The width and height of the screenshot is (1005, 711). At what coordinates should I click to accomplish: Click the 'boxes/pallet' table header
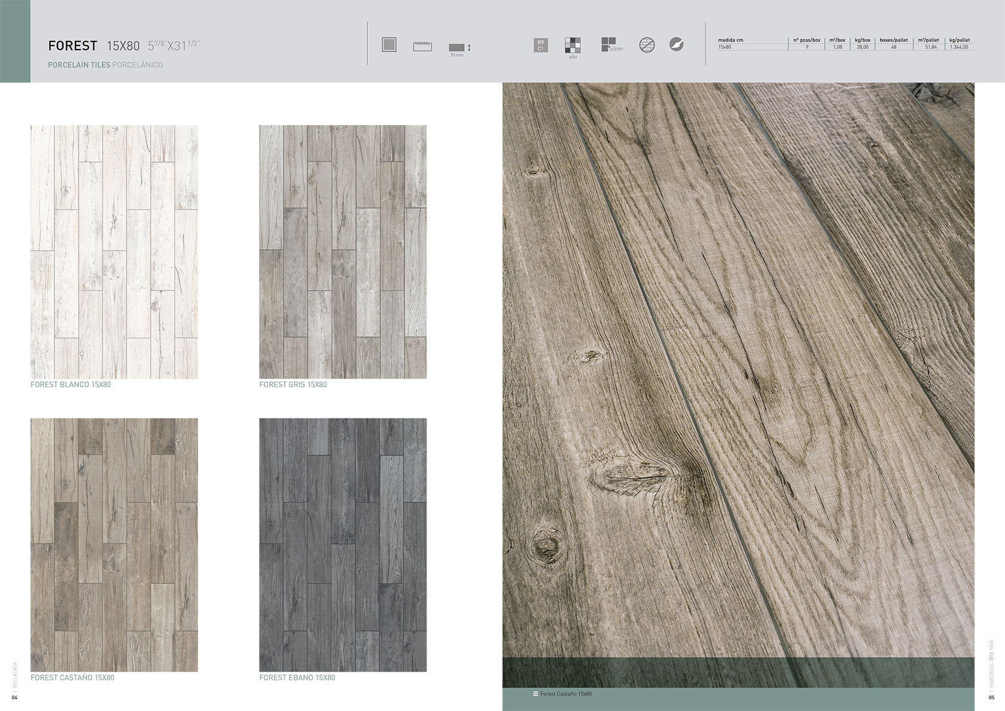pos(894,40)
